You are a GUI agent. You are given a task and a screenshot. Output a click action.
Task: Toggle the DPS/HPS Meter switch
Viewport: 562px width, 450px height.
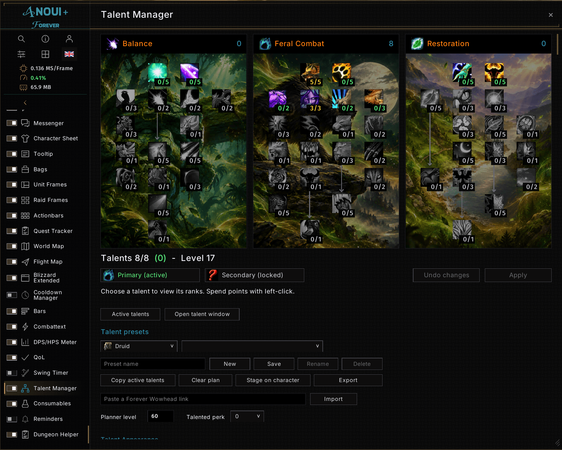pyautogui.click(x=12, y=342)
